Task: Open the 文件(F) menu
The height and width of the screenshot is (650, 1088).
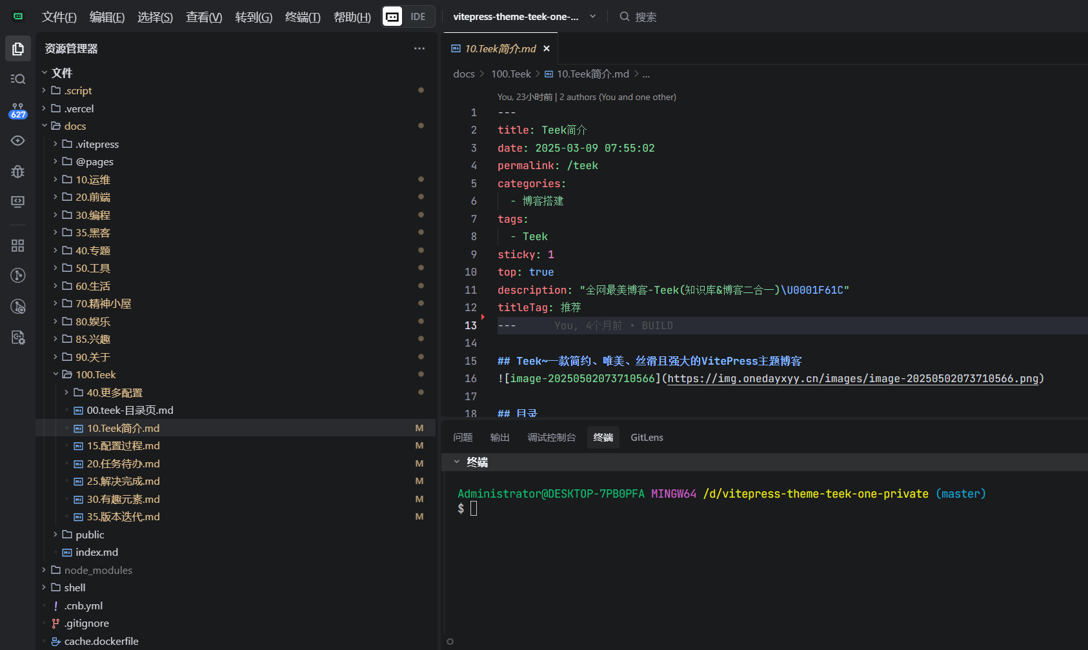Action: tap(59, 17)
